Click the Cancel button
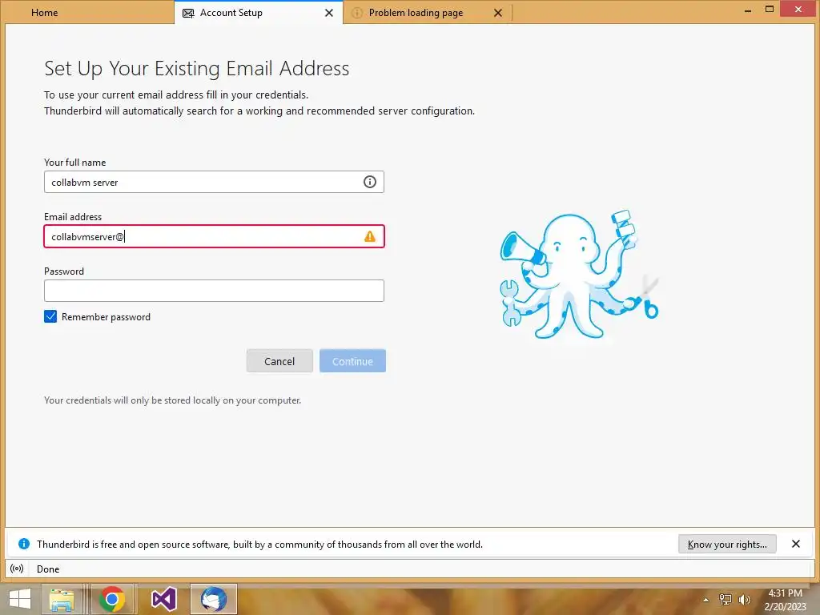 tap(279, 361)
